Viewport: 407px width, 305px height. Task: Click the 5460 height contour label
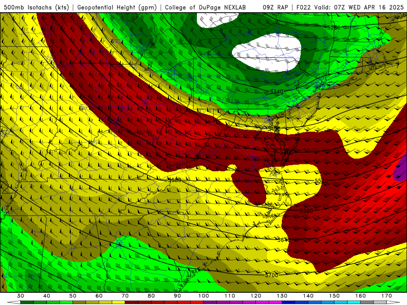tap(286, 152)
